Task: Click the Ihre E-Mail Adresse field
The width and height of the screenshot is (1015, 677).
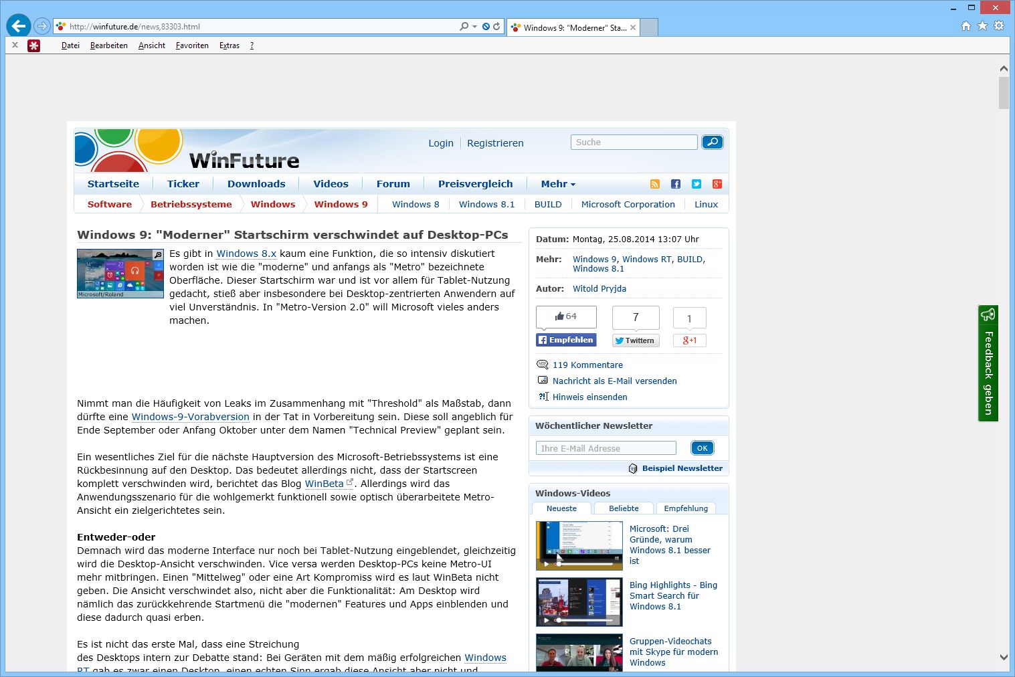Action: [606, 448]
